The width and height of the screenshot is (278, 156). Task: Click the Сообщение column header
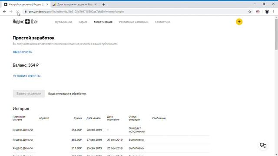click(159, 118)
